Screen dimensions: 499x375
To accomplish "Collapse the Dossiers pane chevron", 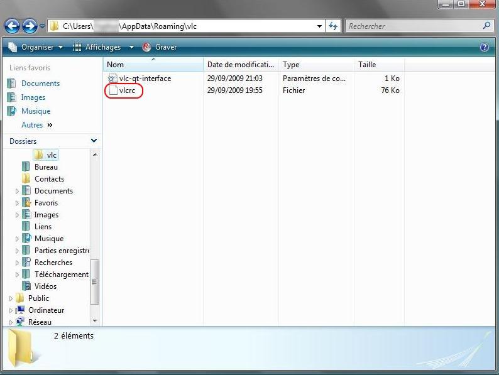I will pyautogui.click(x=94, y=141).
